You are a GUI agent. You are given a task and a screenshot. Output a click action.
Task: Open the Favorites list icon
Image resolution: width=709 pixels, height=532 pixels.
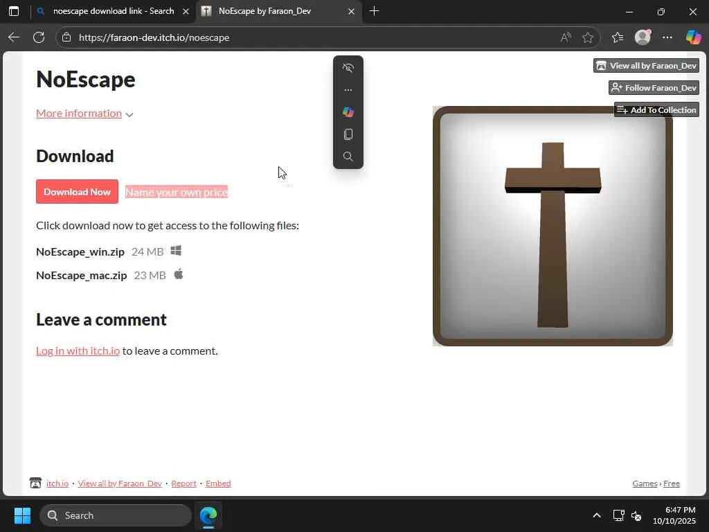(x=618, y=37)
